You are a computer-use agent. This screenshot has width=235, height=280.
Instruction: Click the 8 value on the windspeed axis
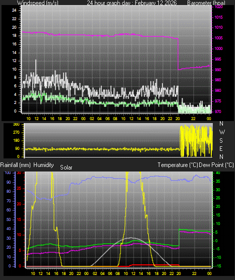pos(15,78)
